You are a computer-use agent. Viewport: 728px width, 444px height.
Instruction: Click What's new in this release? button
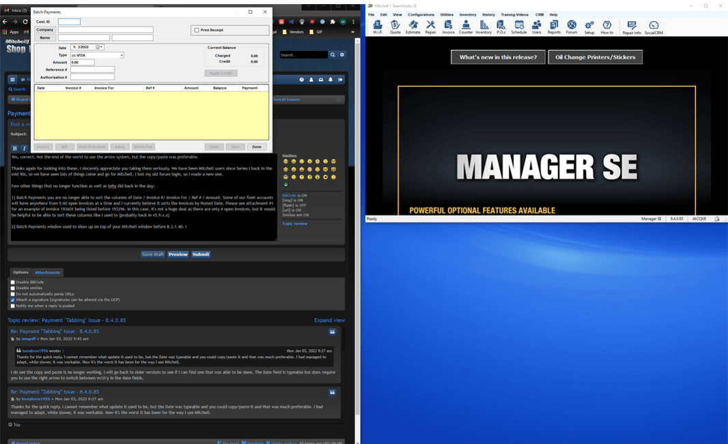click(x=498, y=57)
